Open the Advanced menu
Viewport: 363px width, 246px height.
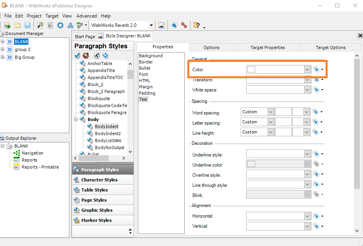pos(86,16)
